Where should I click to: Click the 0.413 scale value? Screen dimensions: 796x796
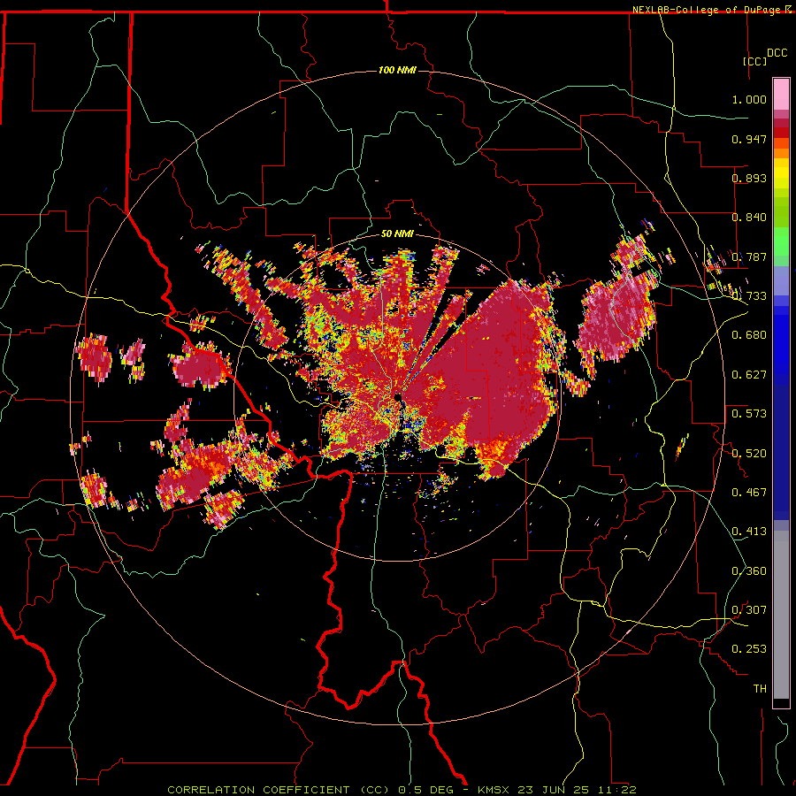coord(749,532)
